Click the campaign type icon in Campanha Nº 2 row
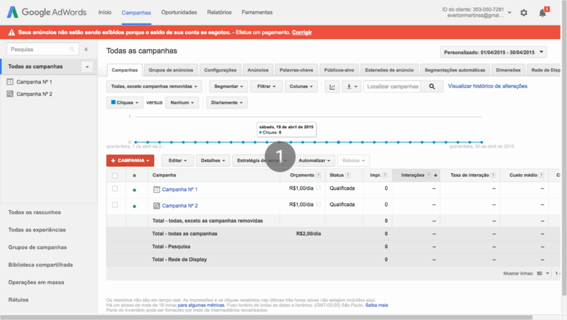The height and width of the screenshot is (320, 567). click(156, 206)
